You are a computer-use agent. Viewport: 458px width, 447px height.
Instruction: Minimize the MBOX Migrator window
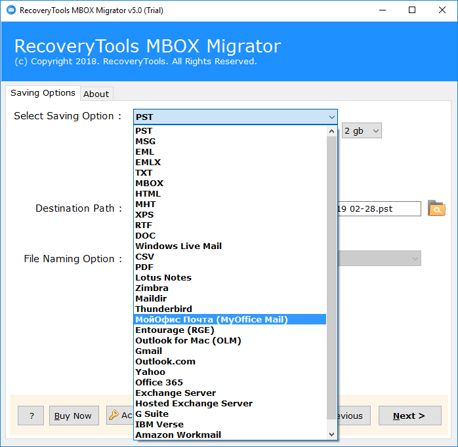coord(383,10)
